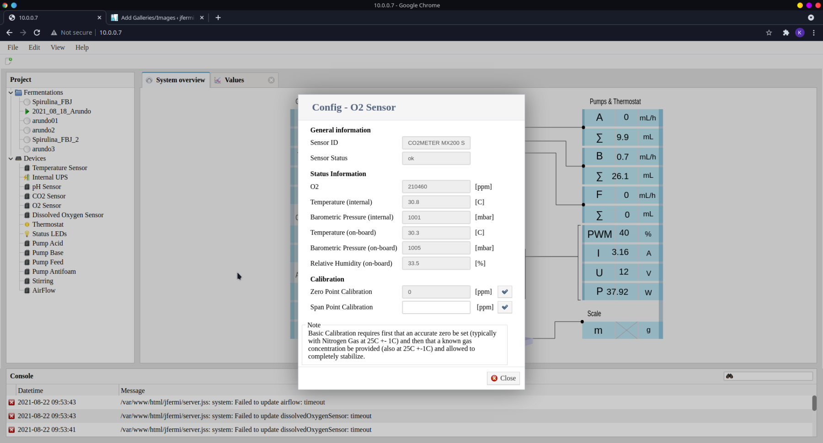823x443 pixels.
Task: Open the View menu
Action: pyautogui.click(x=58, y=48)
